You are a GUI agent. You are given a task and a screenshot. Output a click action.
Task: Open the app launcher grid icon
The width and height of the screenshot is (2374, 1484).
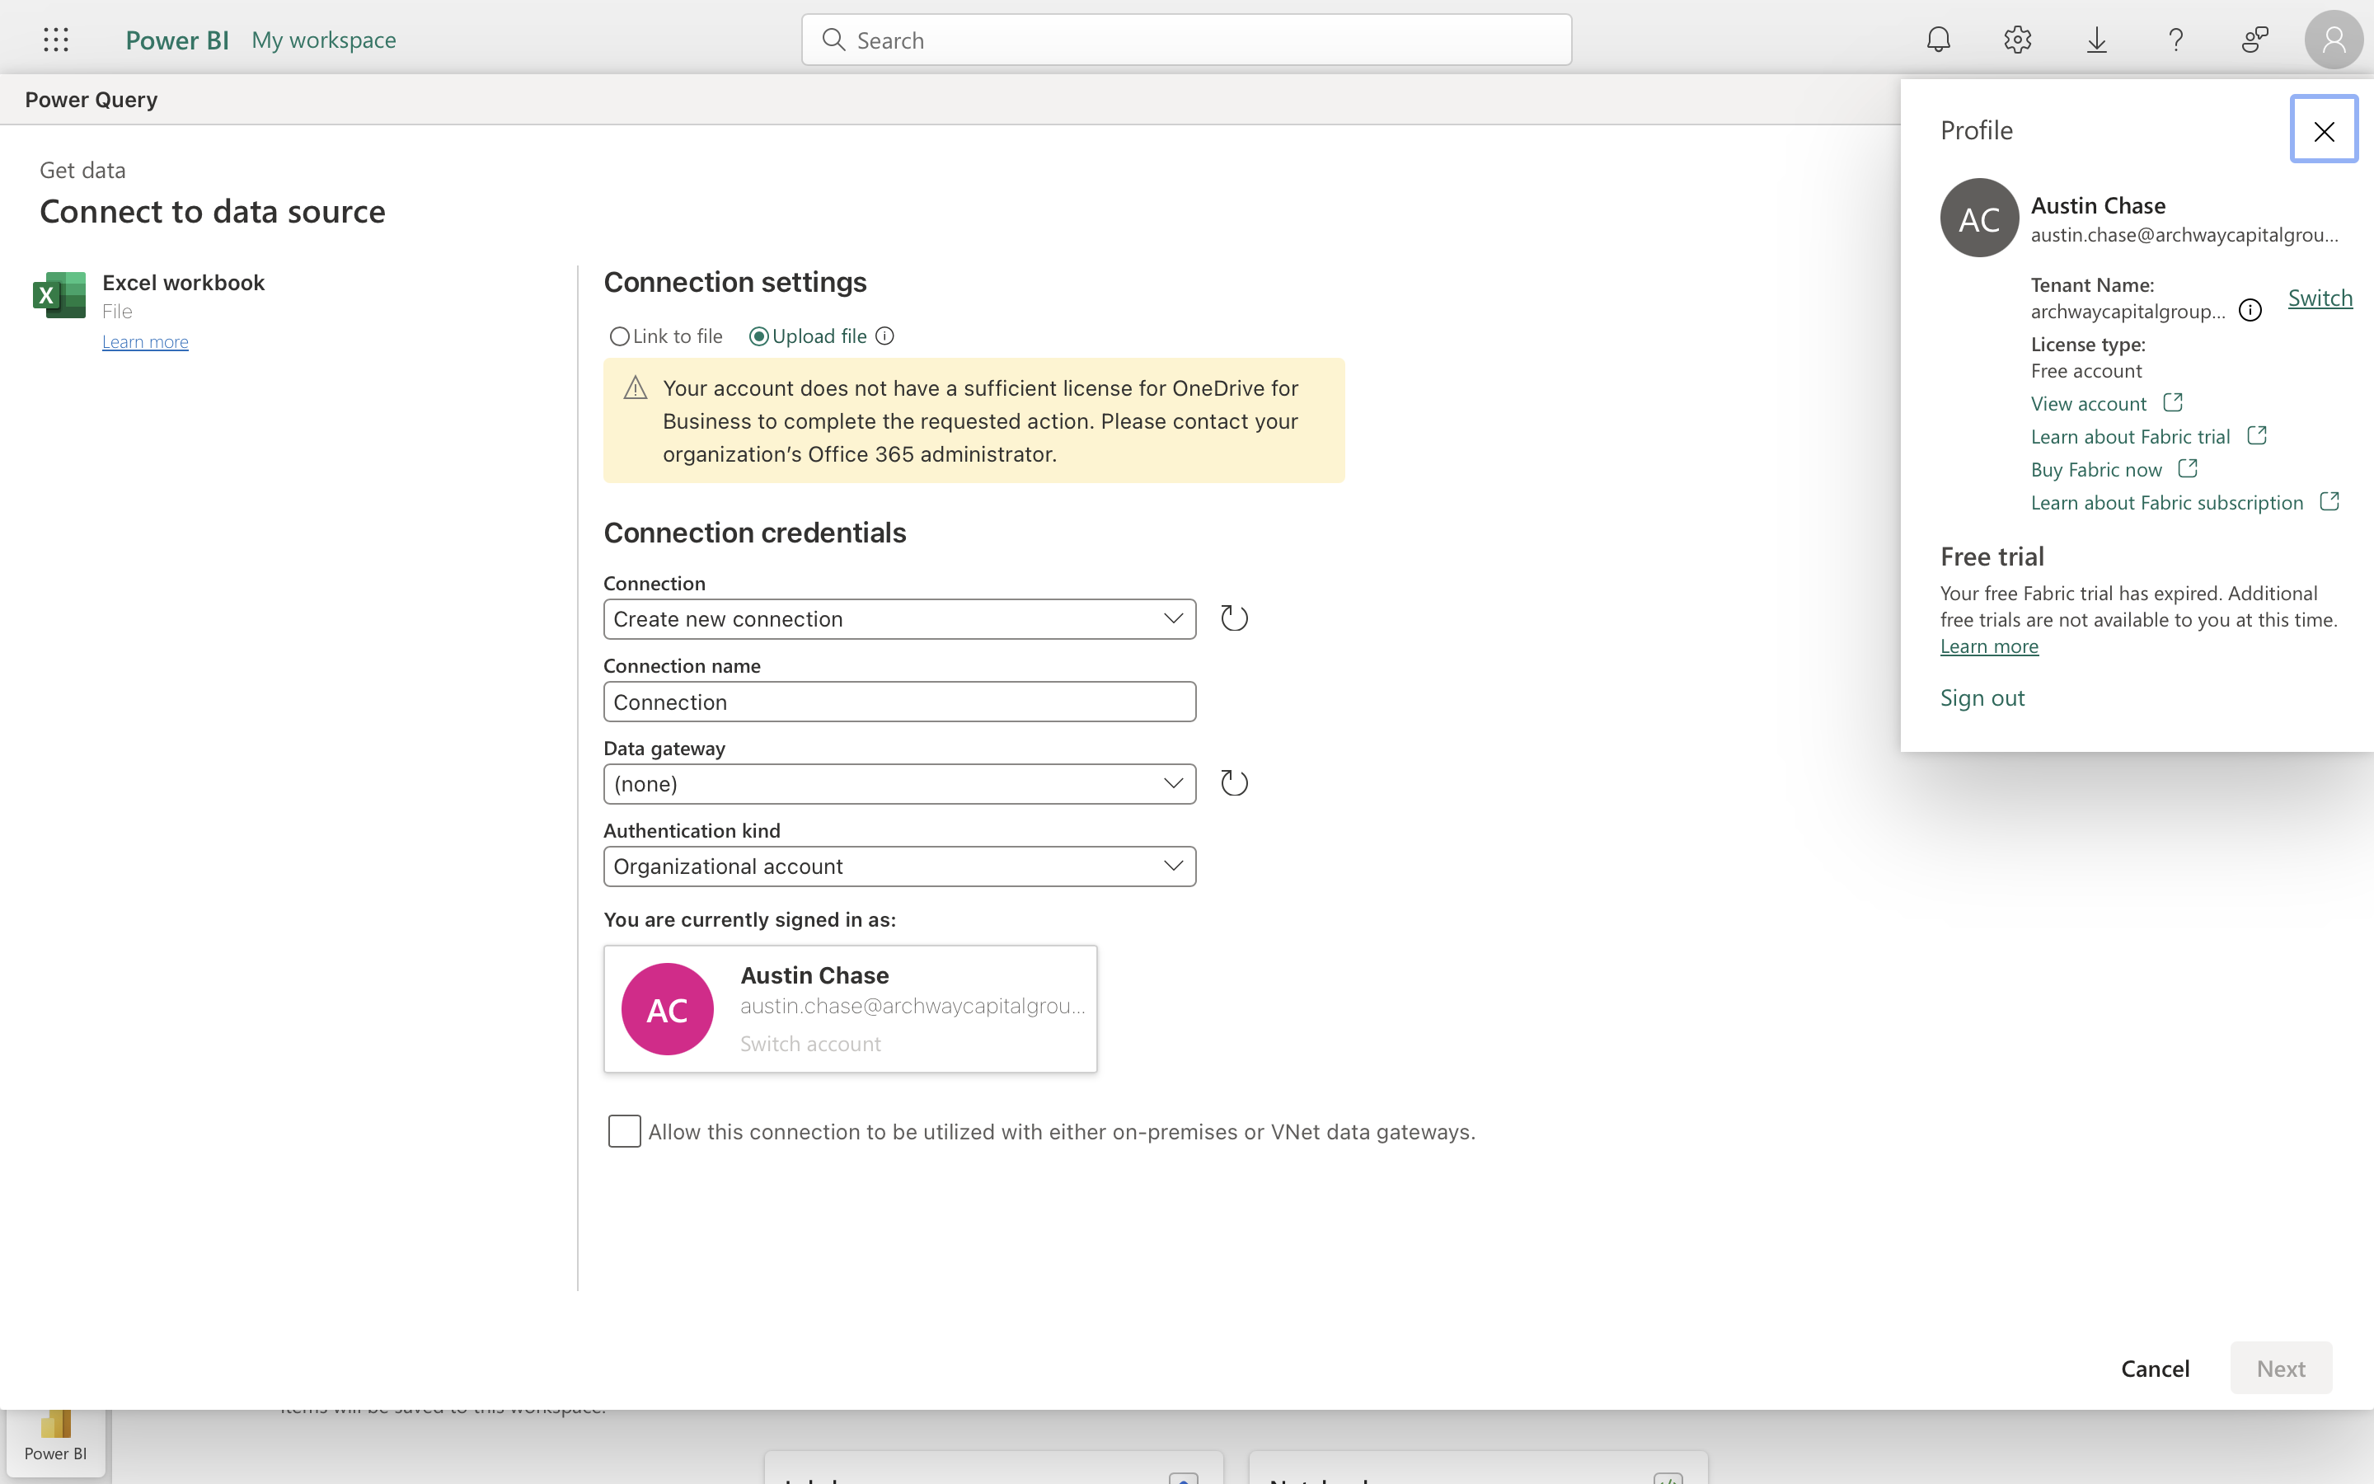[x=56, y=40]
